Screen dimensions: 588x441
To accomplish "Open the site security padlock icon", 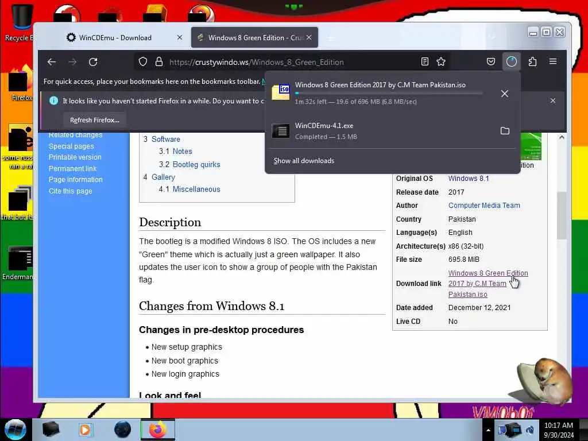I will pos(159,61).
